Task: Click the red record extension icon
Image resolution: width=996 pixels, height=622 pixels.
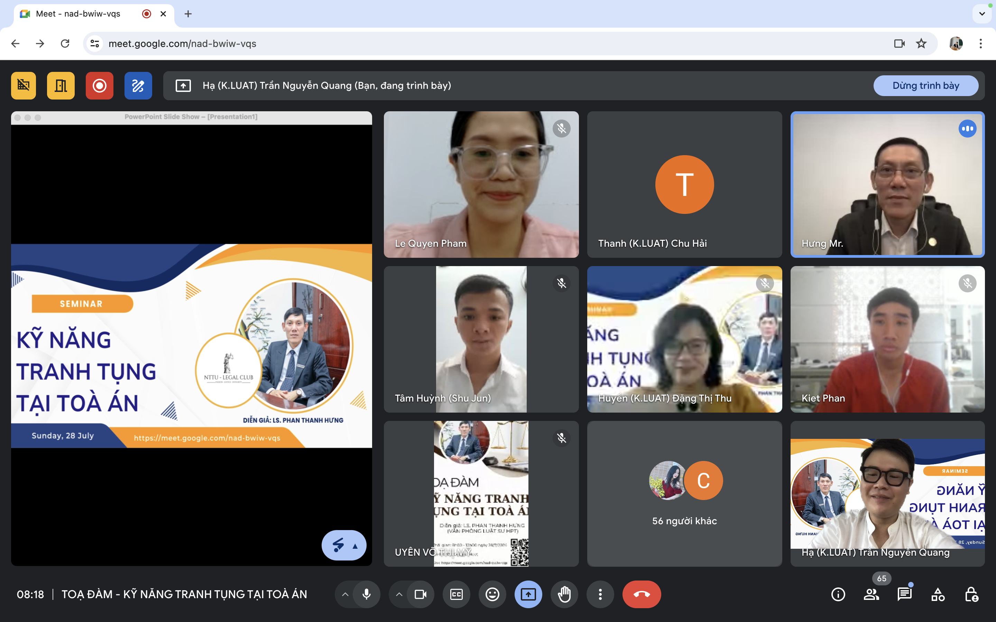Action: pos(99,86)
